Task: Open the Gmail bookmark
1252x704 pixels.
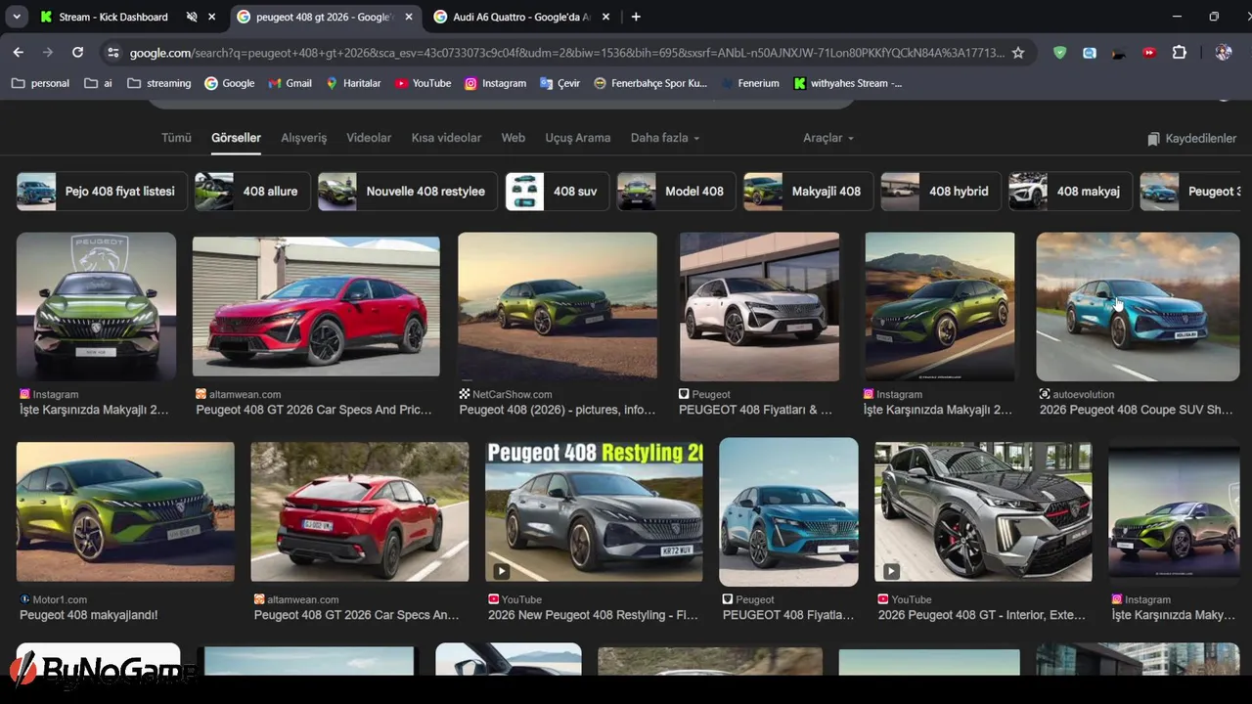Action: click(290, 83)
